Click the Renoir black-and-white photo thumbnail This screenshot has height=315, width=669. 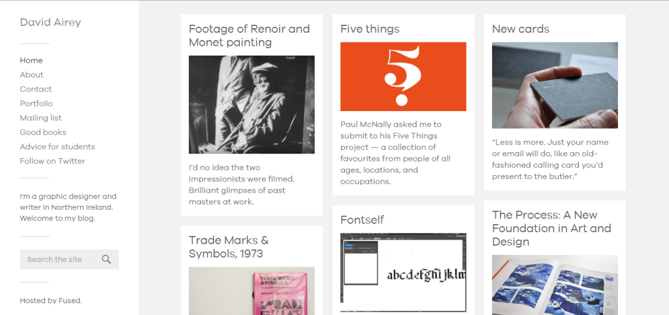252,105
